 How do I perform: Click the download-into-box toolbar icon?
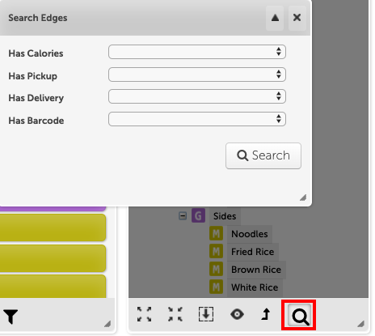tap(206, 314)
